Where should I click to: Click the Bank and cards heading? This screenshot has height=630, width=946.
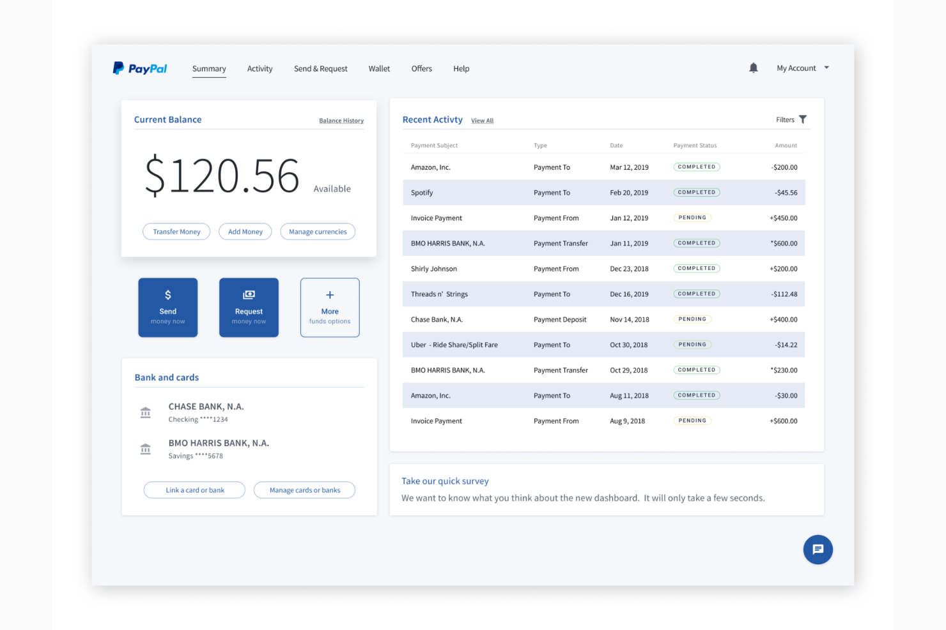167,377
